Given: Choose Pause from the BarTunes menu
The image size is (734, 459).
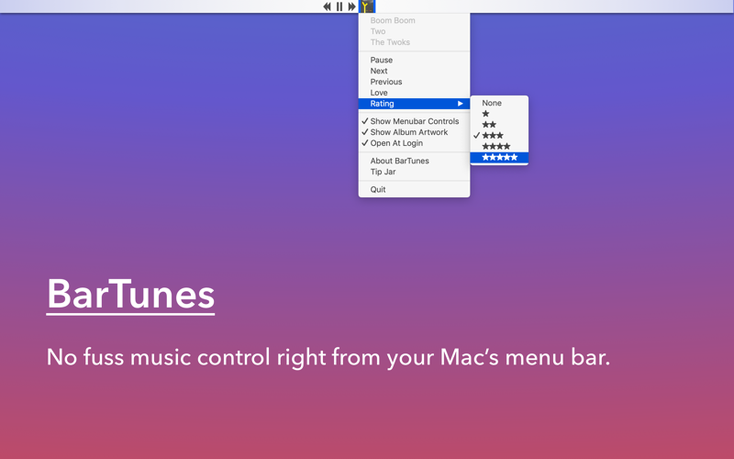Looking at the screenshot, I should click(414, 60).
